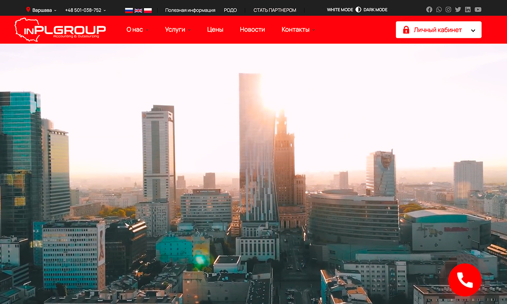Toggle the white/dark mode switch icon
This screenshot has height=304, width=507.
pos(358,10)
